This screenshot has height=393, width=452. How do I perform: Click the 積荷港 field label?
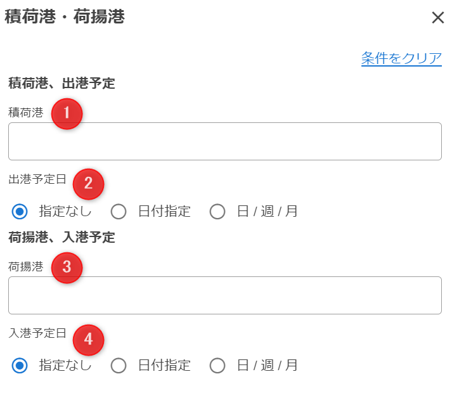click(25, 113)
